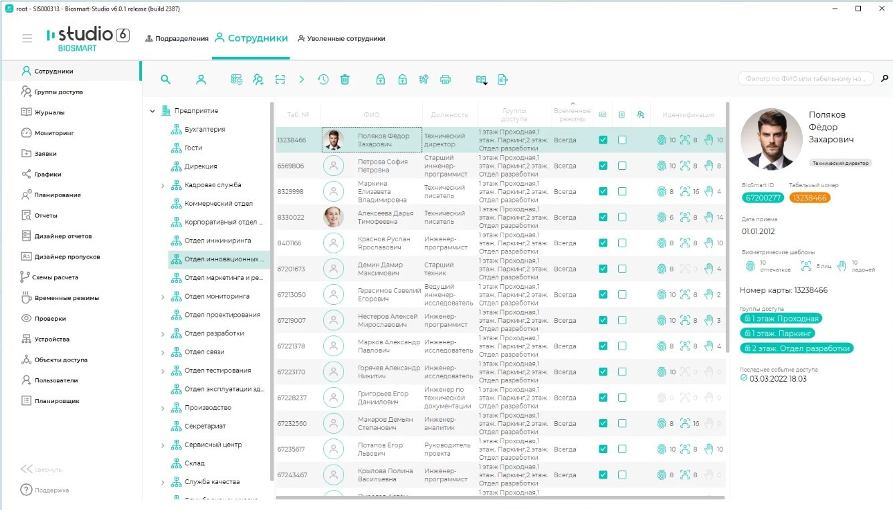Tick the empty checkbox for Петрова София
893x510 pixels.
(621, 166)
